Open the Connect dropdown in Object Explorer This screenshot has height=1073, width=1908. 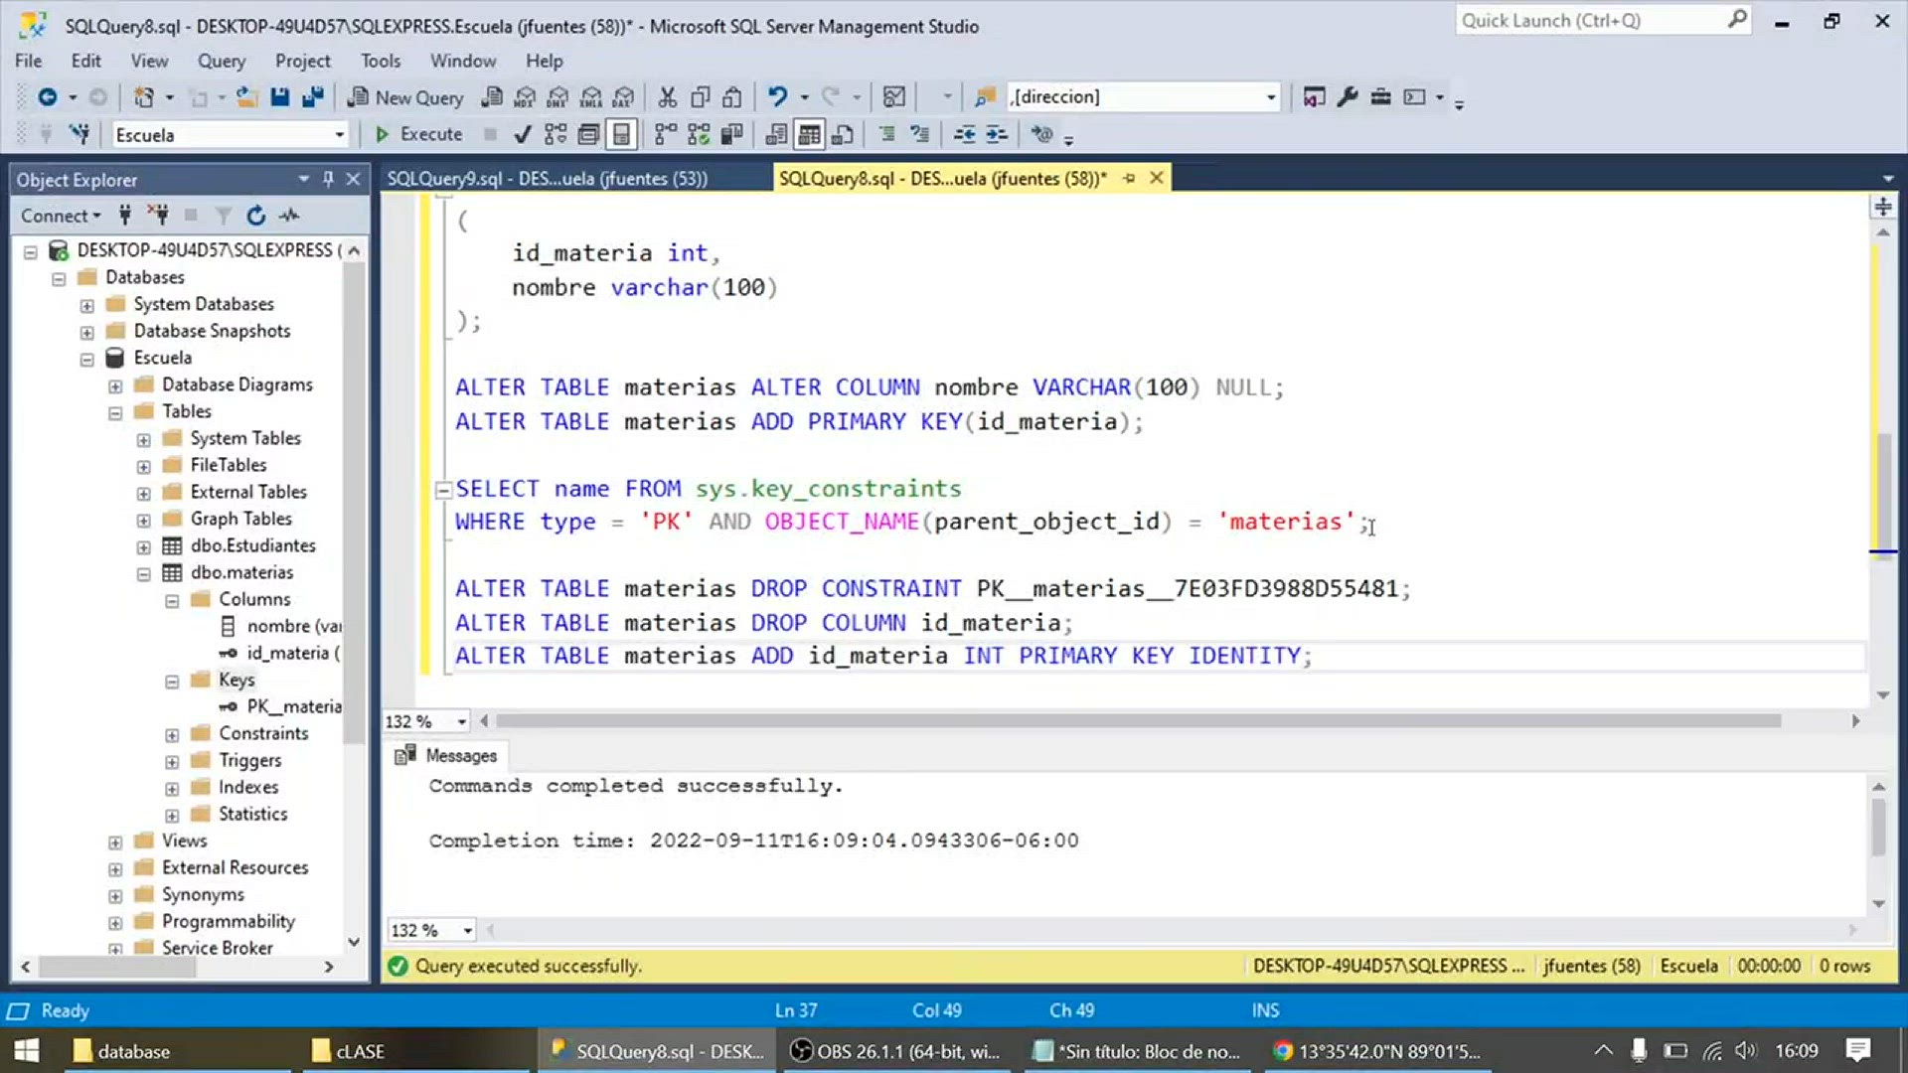tap(61, 216)
